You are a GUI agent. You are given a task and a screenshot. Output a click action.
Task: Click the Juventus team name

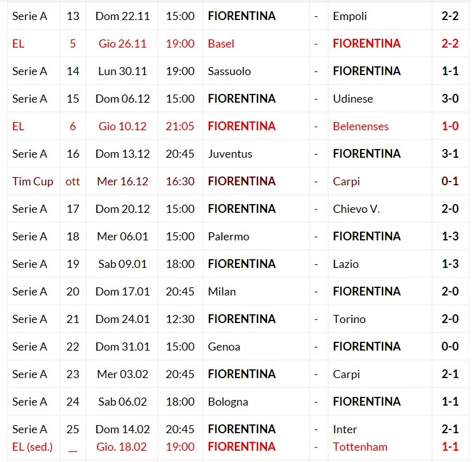[230, 154]
